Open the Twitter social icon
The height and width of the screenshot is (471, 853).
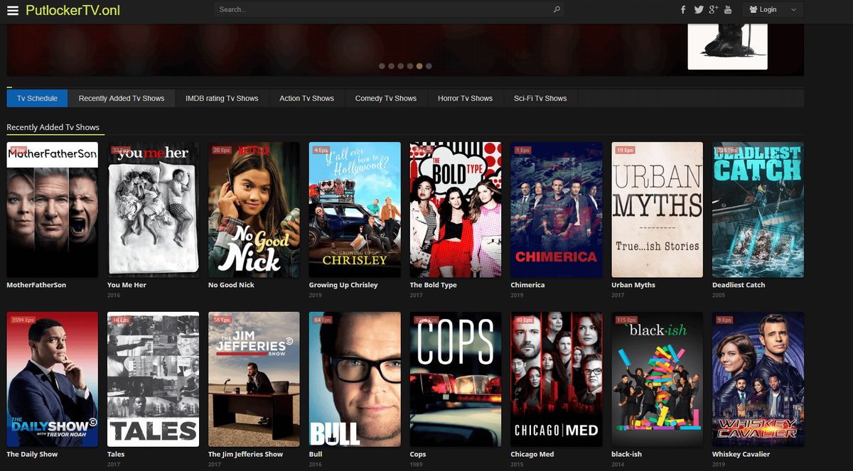pyautogui.click(x=699, y=10)
